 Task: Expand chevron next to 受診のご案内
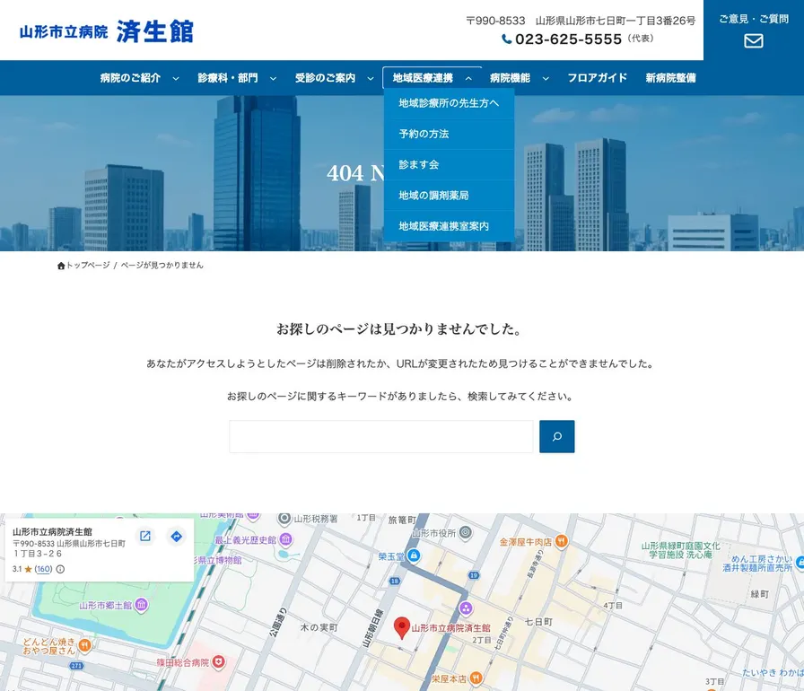coord(371,78)
